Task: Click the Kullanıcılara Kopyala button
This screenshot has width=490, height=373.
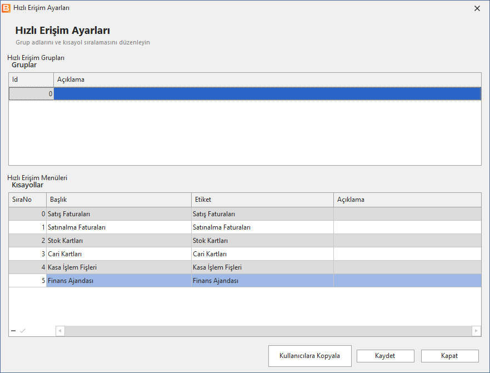Action: click(x=309, y=356)
